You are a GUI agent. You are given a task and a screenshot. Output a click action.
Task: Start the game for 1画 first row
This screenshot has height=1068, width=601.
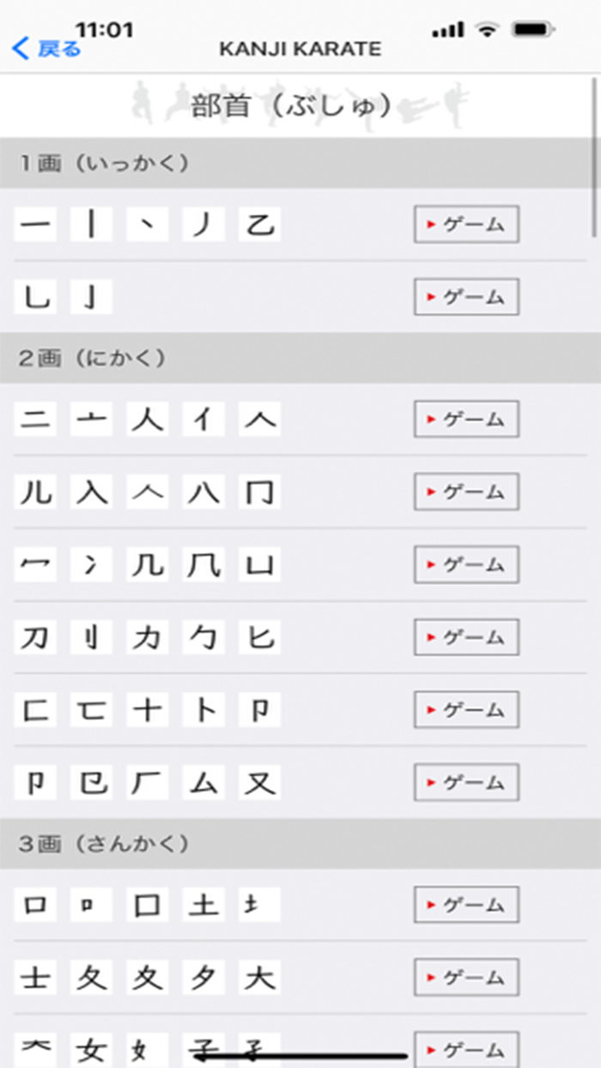point(465,224)
